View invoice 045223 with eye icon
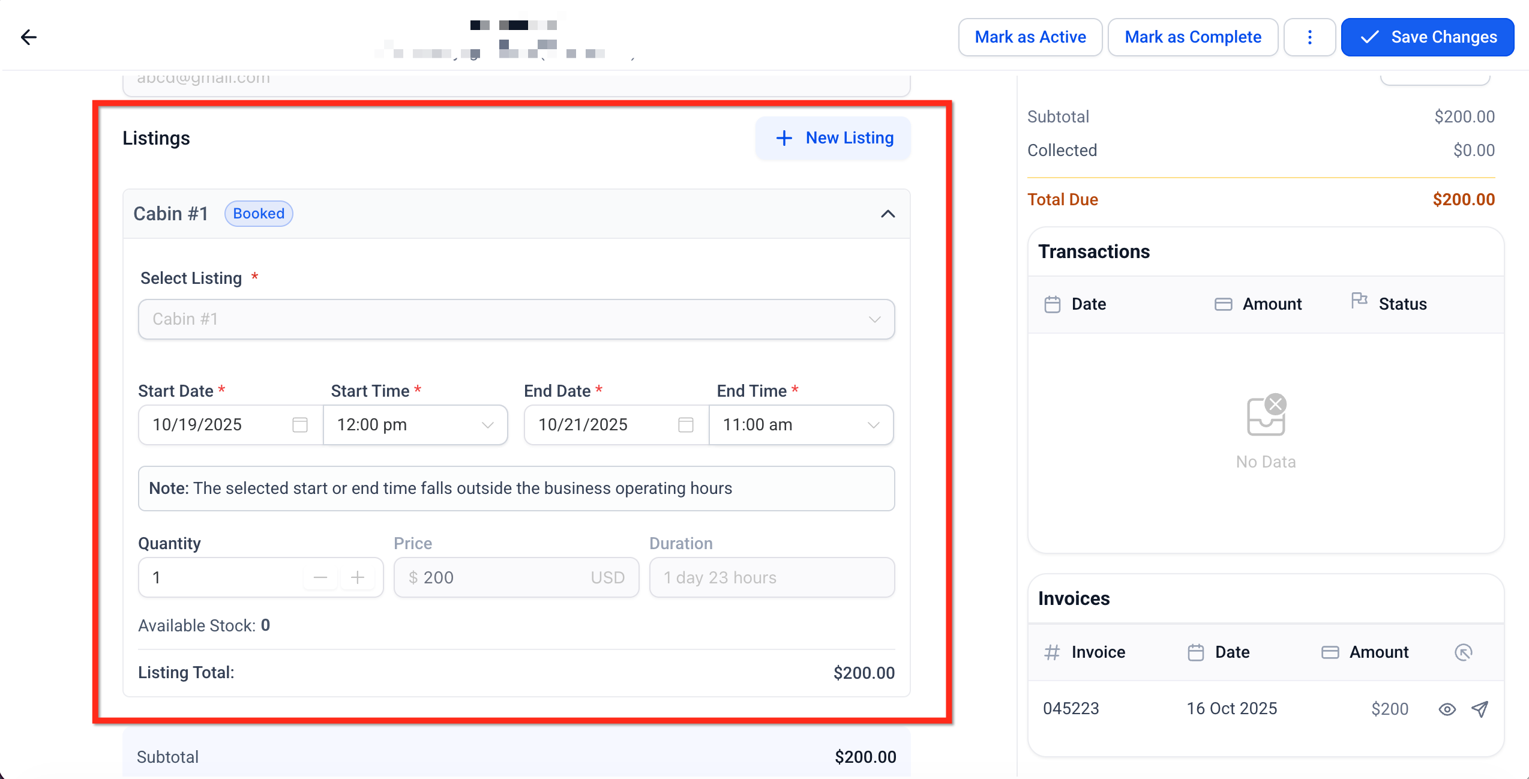This screenshot has width=1529, height=779. point(1447,709)
